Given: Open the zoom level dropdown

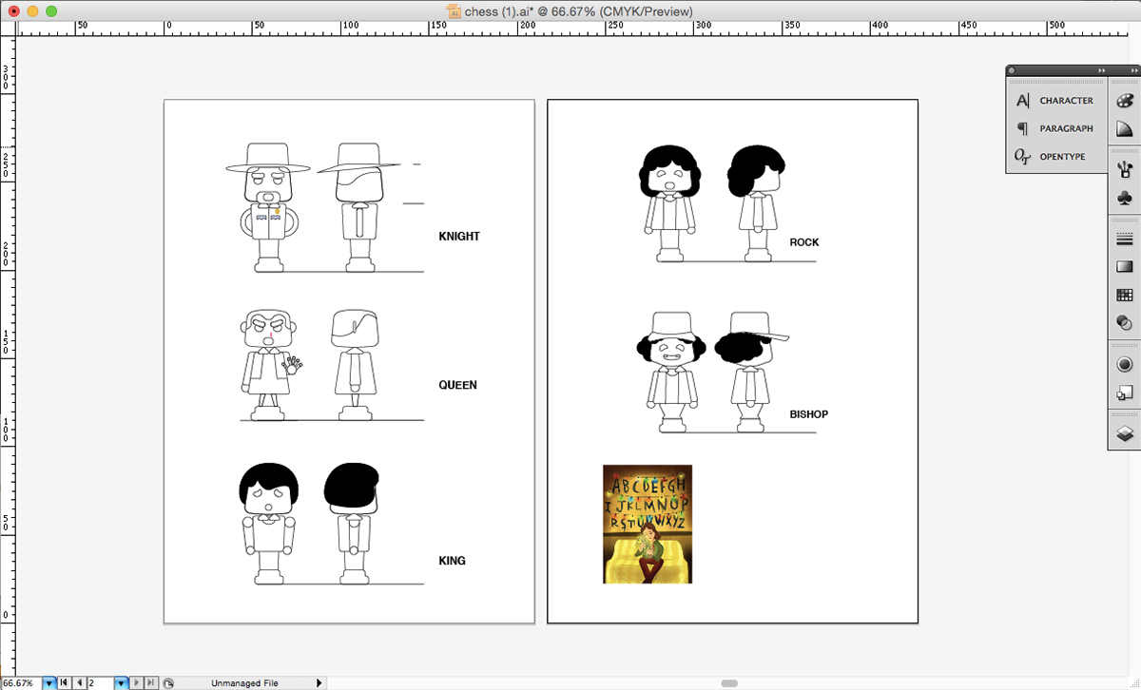Looking at the screenshot, I should pyautogui.click(x=49, y=682).
